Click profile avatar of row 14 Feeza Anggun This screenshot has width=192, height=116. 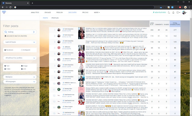pos(59,107)
